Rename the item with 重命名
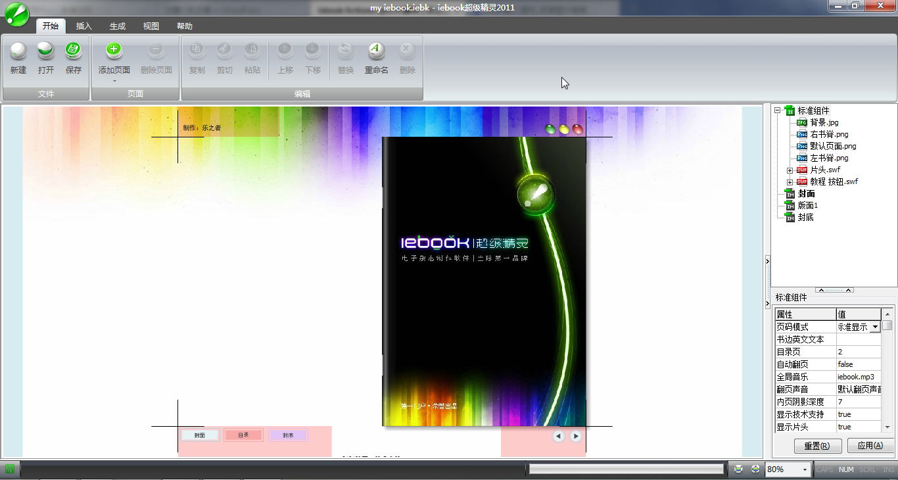 pos(376,58)
